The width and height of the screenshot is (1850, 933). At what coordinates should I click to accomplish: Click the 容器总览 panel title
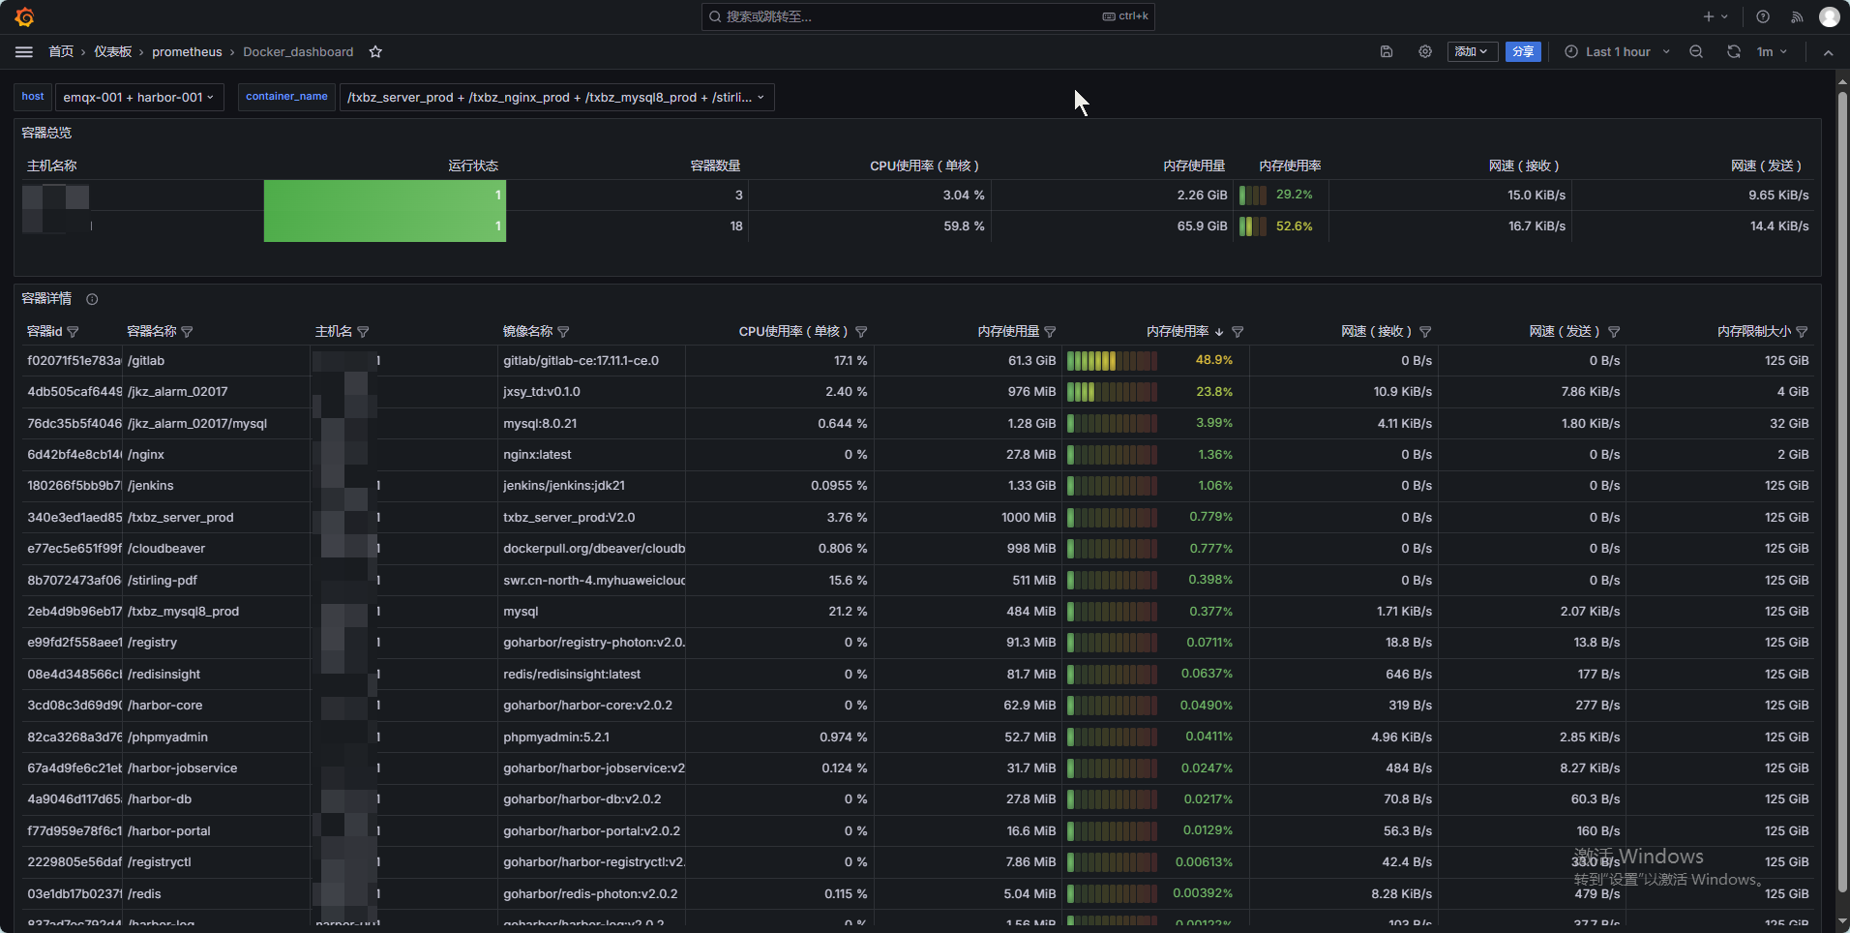pos(46,133)
